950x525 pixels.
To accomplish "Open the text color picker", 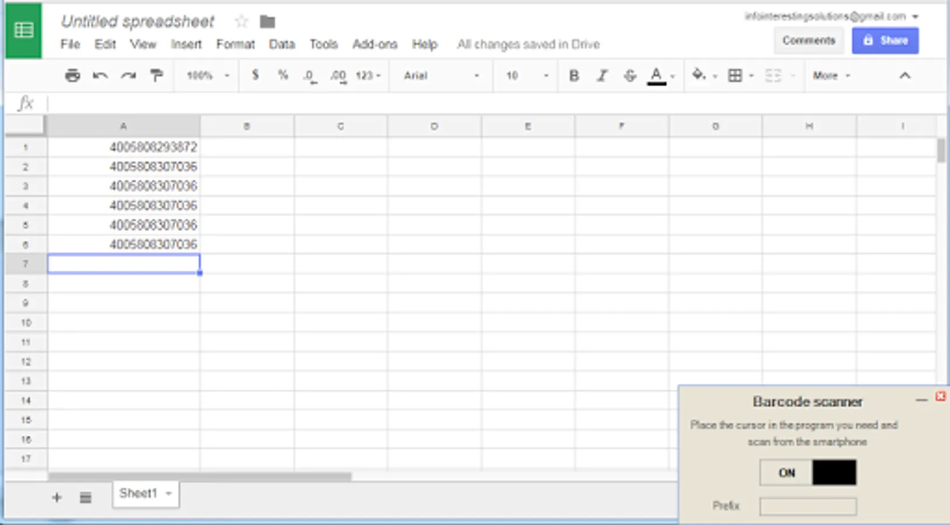I will 656,76.
